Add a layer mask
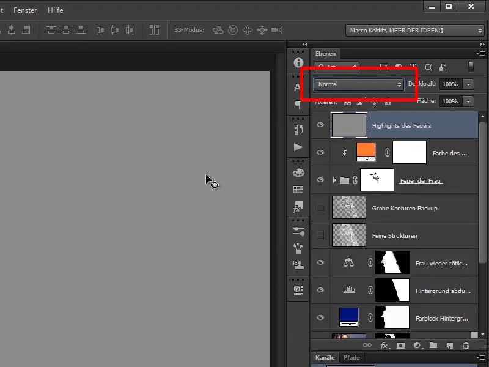 click(x=401, y=346)
